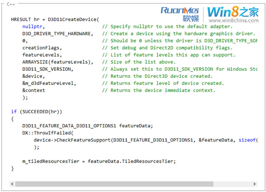Click the 'if (SUCCEEDED(hr))' line
The width and height of the screenshot is (266, 192).
(x=37, y=112)
